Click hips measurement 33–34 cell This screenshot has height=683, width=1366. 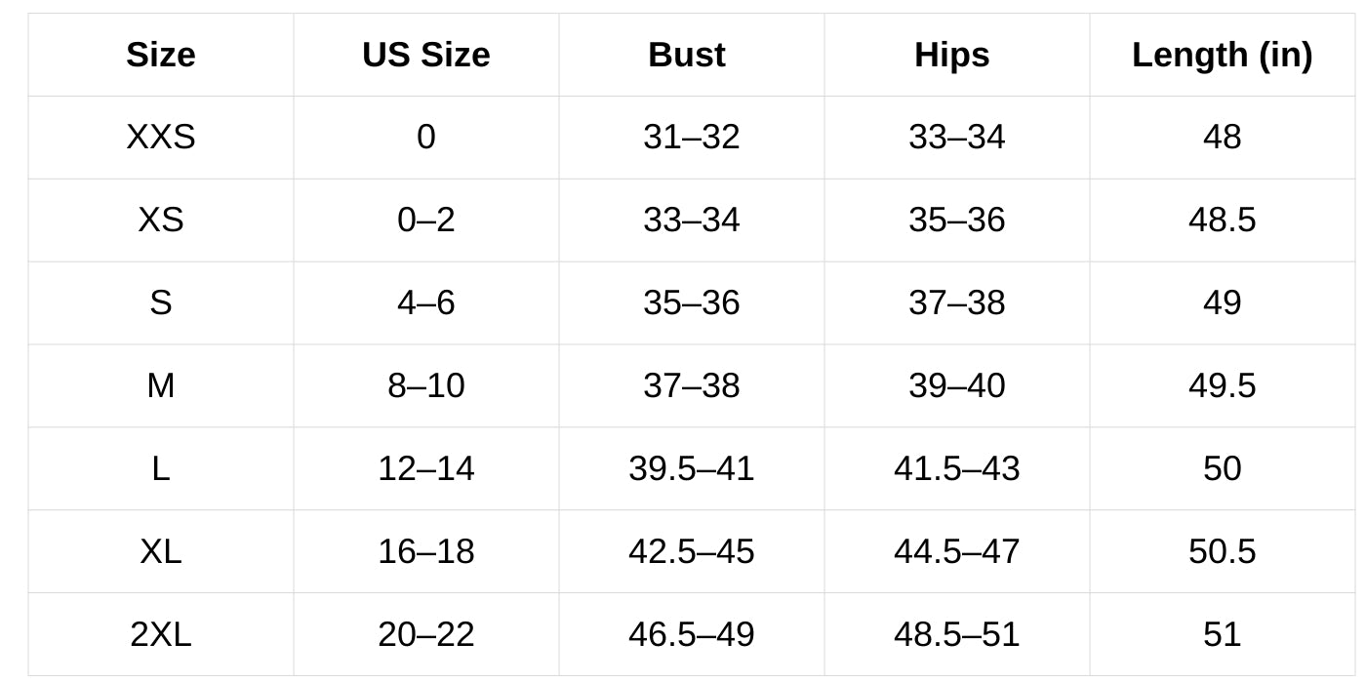[957, 138]
